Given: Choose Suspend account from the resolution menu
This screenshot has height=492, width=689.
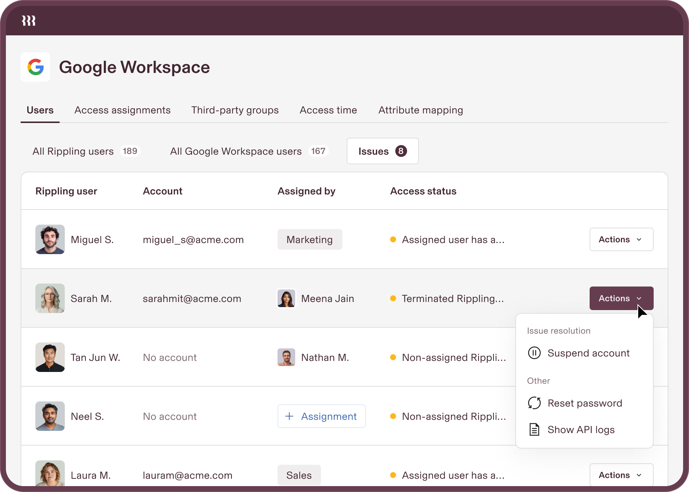Looking at the screenshot, I should tap(589, 353).
